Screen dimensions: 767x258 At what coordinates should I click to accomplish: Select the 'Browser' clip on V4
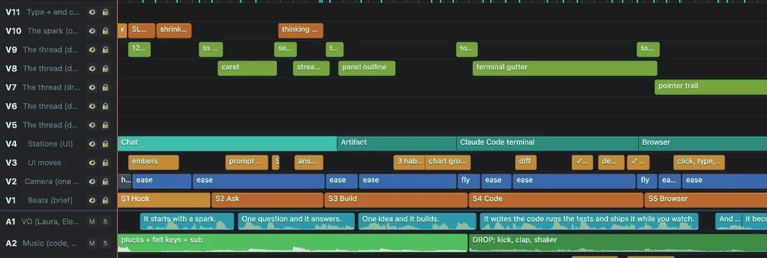click(x=702, y=144)
